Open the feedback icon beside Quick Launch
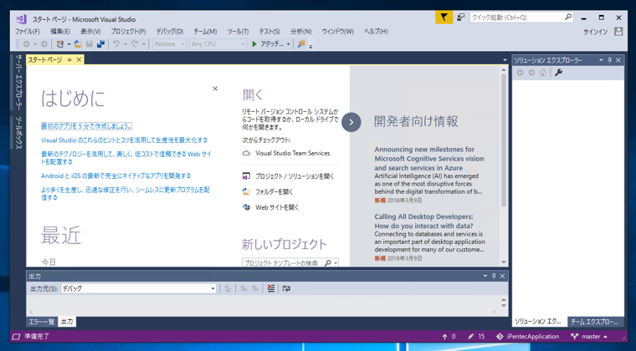636x351 pixels. [460, 18]
